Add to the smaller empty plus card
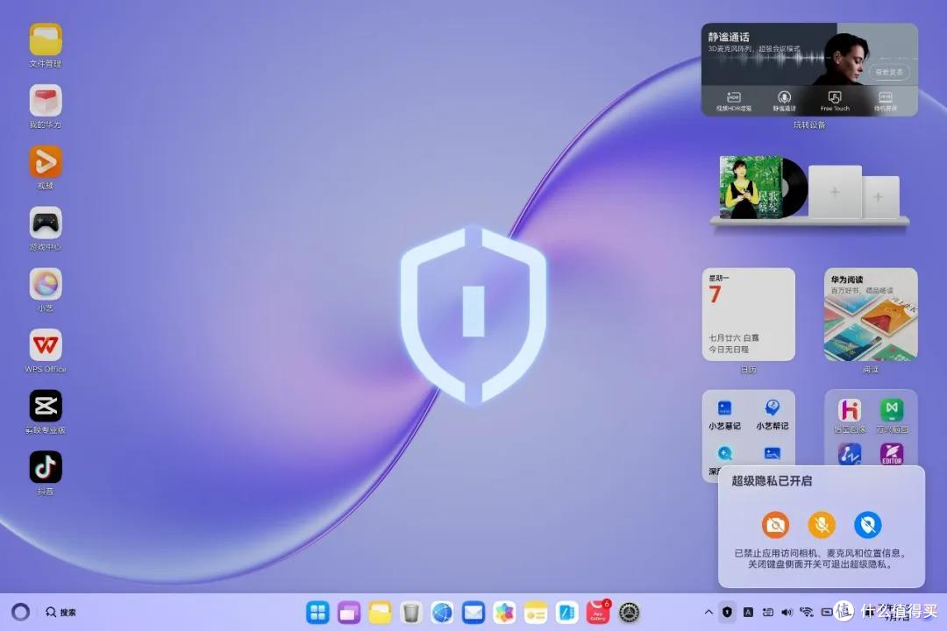 pos(879,197)
